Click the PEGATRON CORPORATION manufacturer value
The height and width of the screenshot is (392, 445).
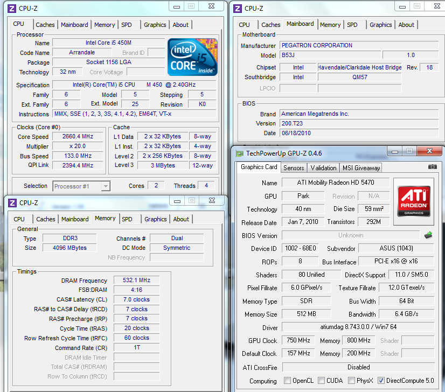coord(359,45)
